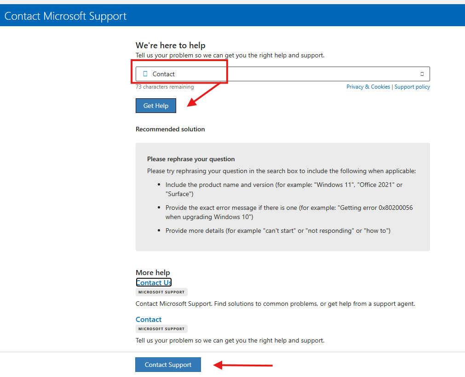Click the bullet about product name and version

point(284,189)
